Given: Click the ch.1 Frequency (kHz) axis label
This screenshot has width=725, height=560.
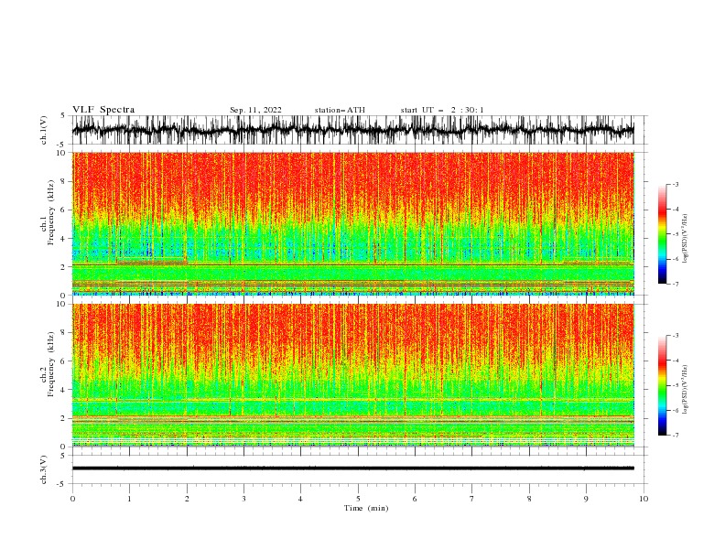Looking at the screenshot, I should tap(48, 212).
